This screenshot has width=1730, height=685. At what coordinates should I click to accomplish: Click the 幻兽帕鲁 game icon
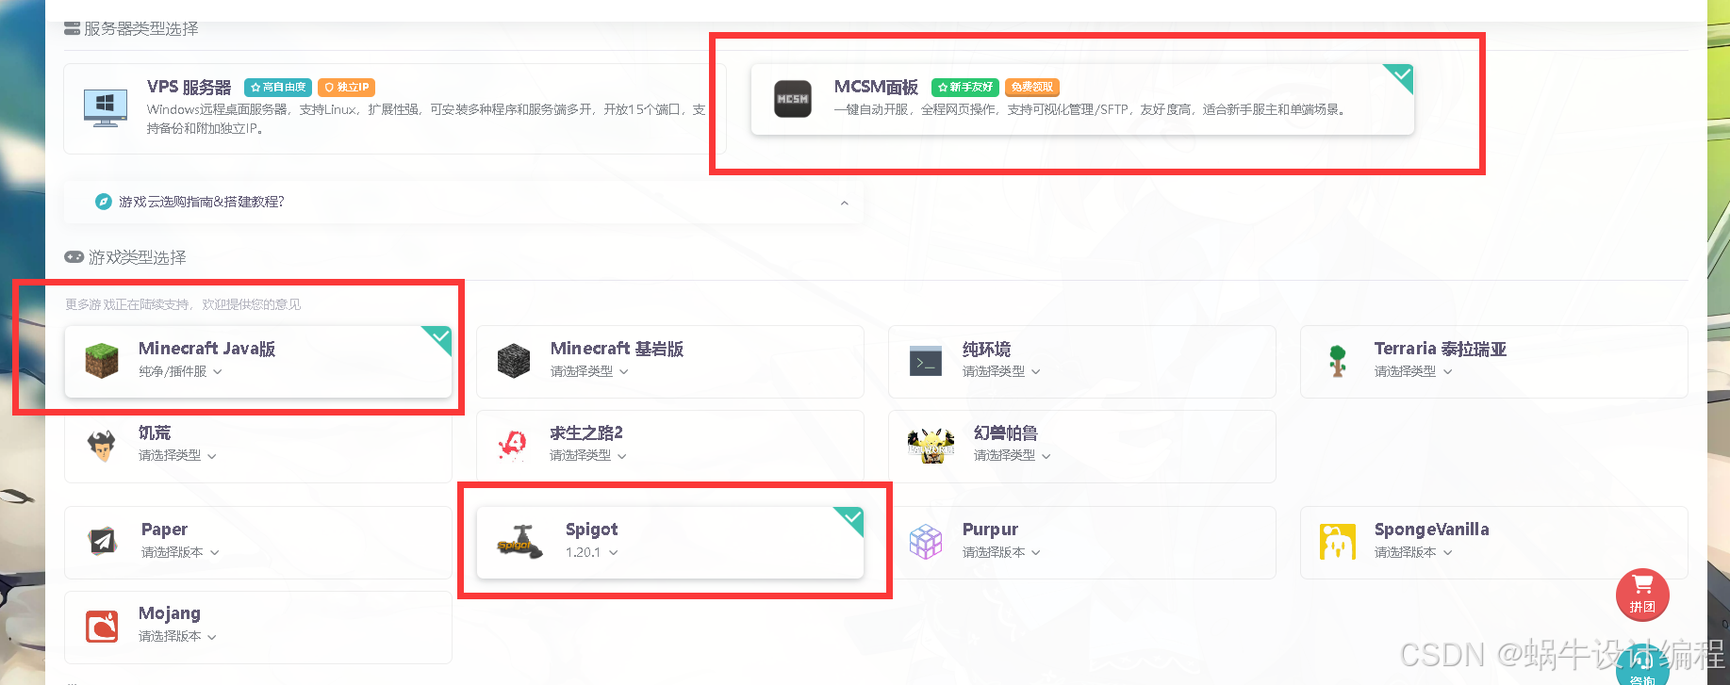(931, 446)
